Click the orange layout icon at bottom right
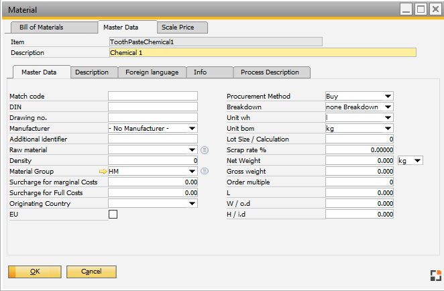This screenshot has width=444, height=291. 435,275
